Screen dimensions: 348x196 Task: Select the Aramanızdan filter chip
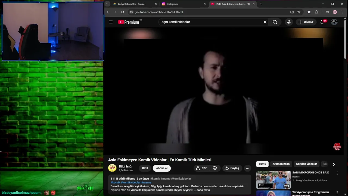281,164
